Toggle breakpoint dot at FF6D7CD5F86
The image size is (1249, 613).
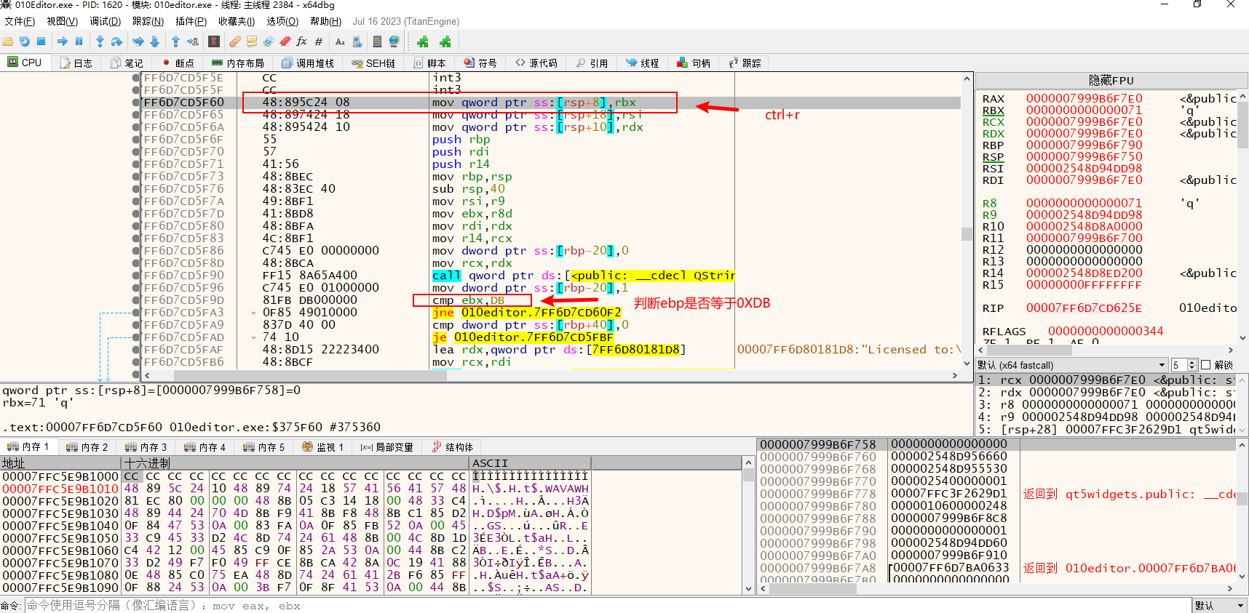click(x=136, y=251)
